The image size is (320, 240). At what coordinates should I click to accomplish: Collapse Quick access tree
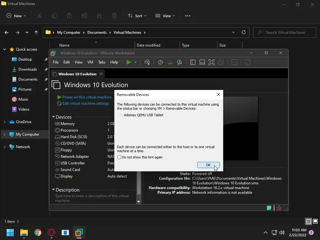4,49
